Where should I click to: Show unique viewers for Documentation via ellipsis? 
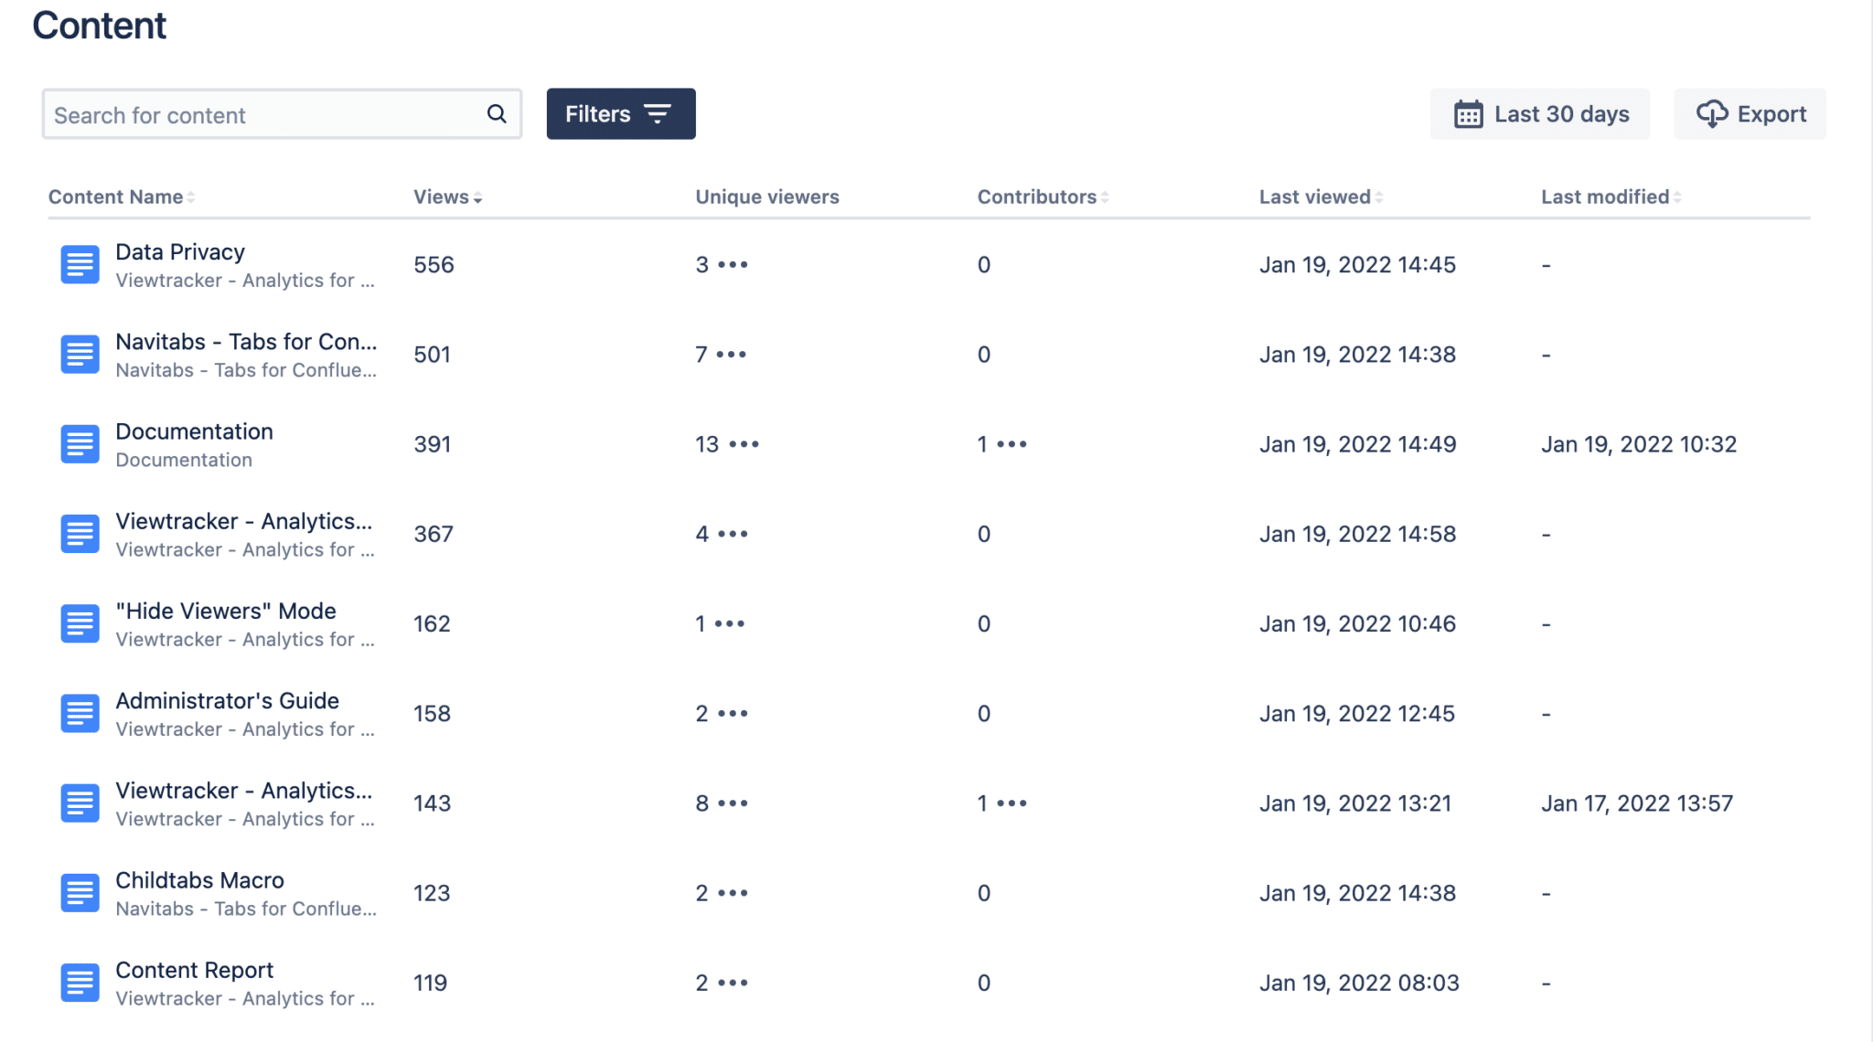point(743,446)
